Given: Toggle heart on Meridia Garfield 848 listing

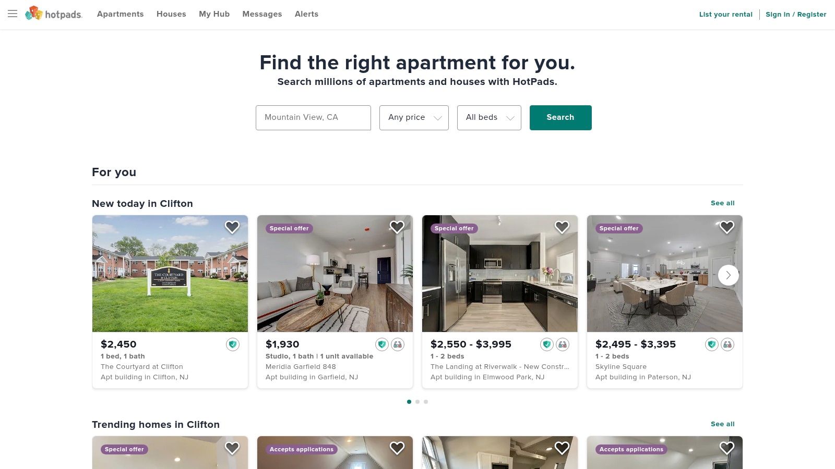Looking at the screenshot, I should (x=397, y=227).
